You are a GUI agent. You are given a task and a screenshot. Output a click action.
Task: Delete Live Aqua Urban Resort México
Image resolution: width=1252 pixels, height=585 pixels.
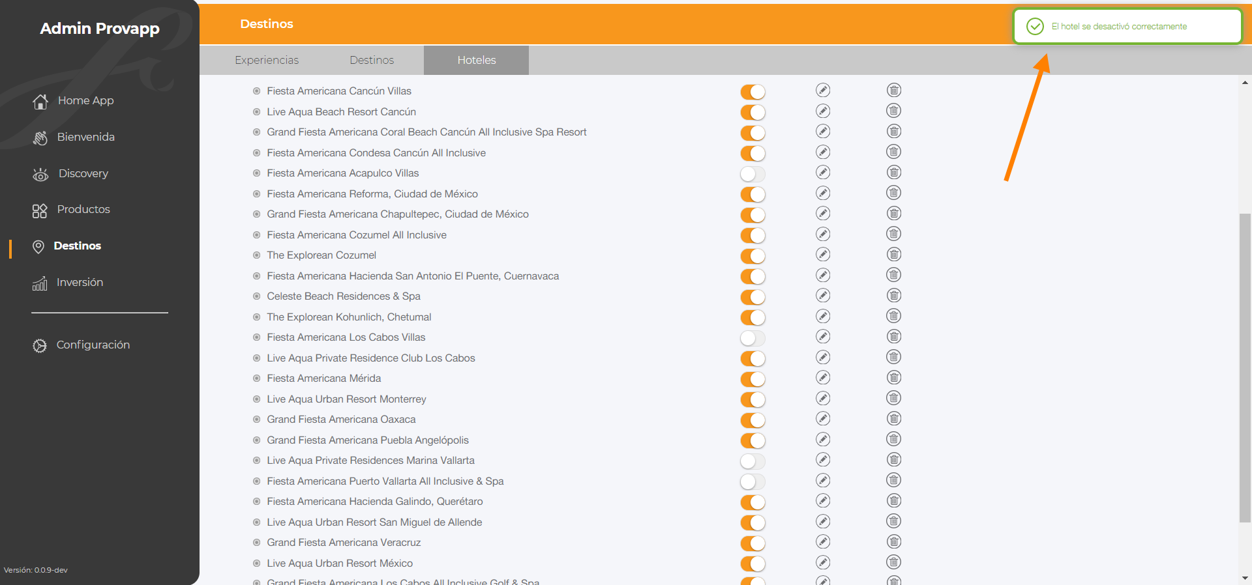click(x=894, y=562)
